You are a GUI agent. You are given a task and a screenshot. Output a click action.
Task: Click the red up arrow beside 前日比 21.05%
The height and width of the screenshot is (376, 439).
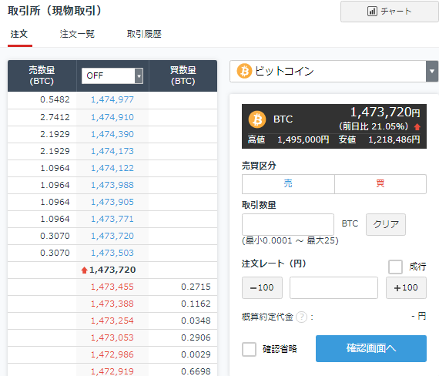click(x=417, y=127)
